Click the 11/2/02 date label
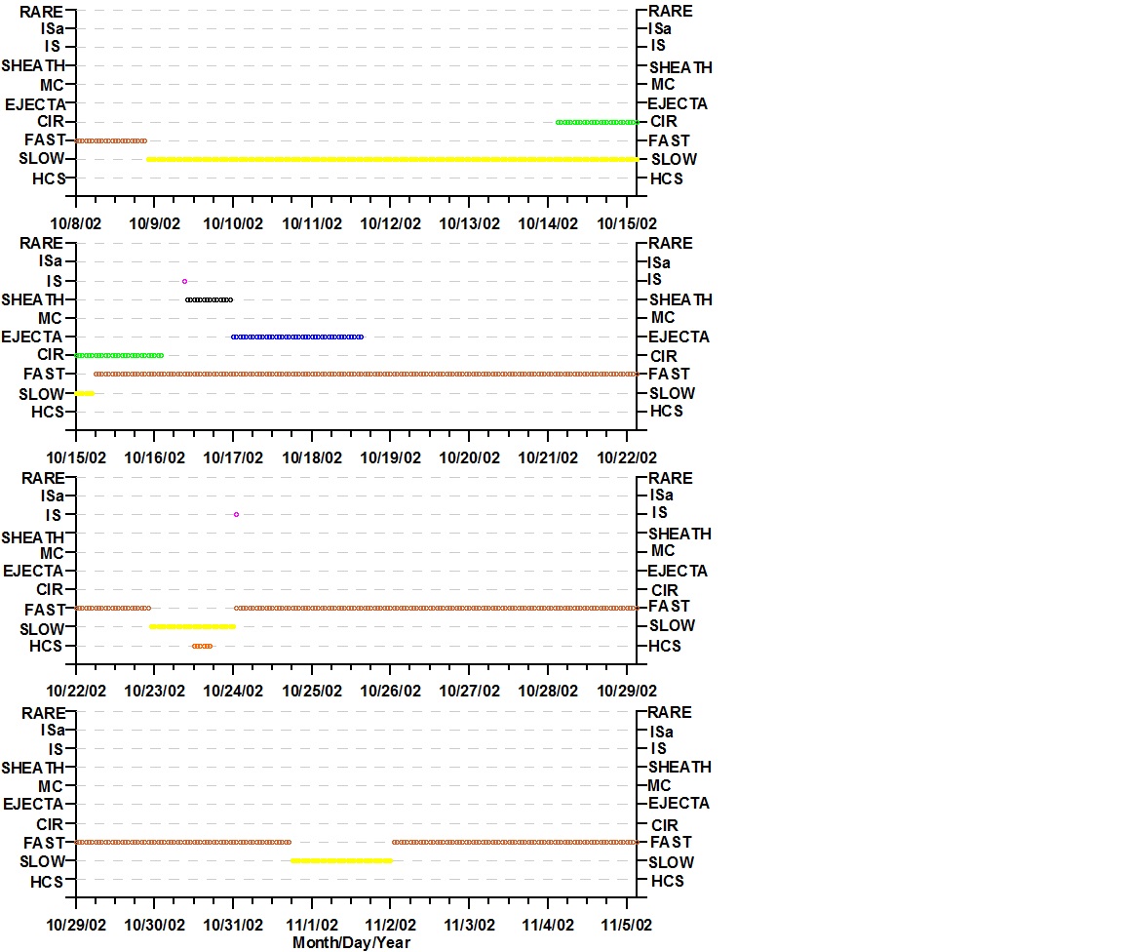This screenshot has height=952, width=1125. [390, 925]
